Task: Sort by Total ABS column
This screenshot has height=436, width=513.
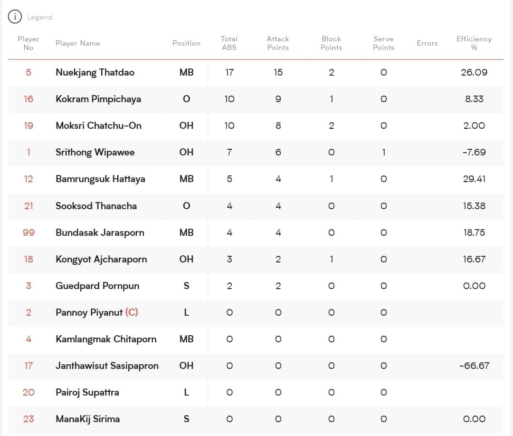Action: [x=229, y=43]
